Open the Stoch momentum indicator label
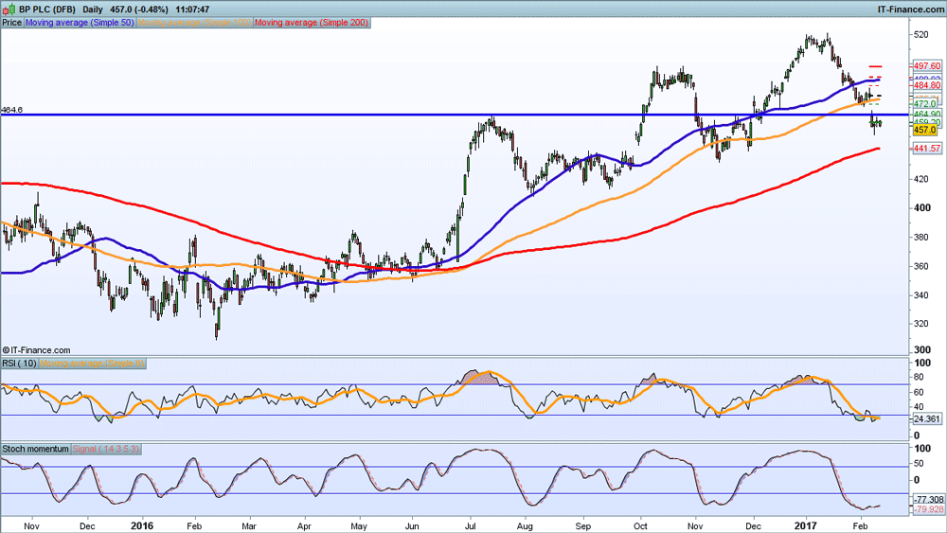947x533 pixels. (35, 449)
